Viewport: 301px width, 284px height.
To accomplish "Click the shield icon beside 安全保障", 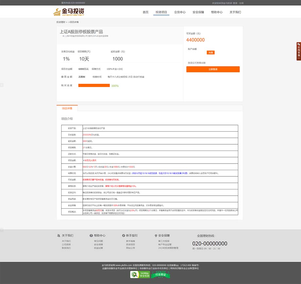I will 156,236.
